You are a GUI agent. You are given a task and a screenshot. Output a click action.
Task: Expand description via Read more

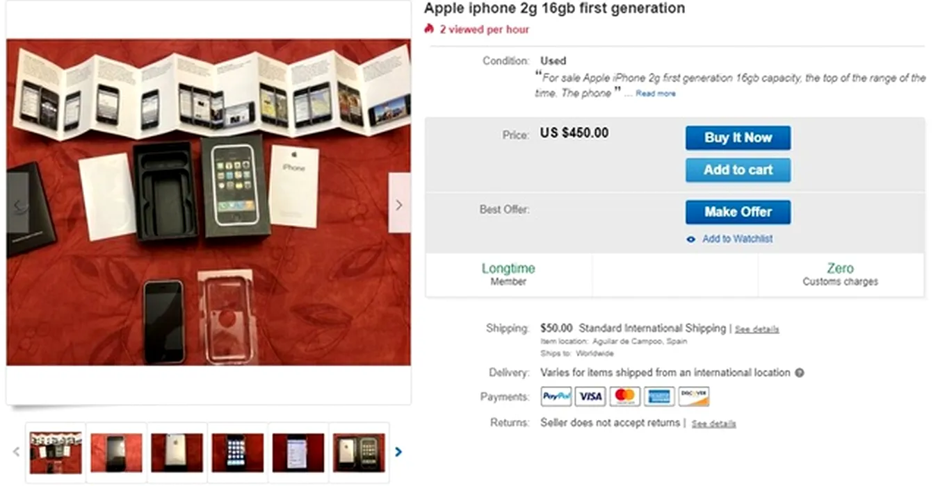[x=655, y=94]
